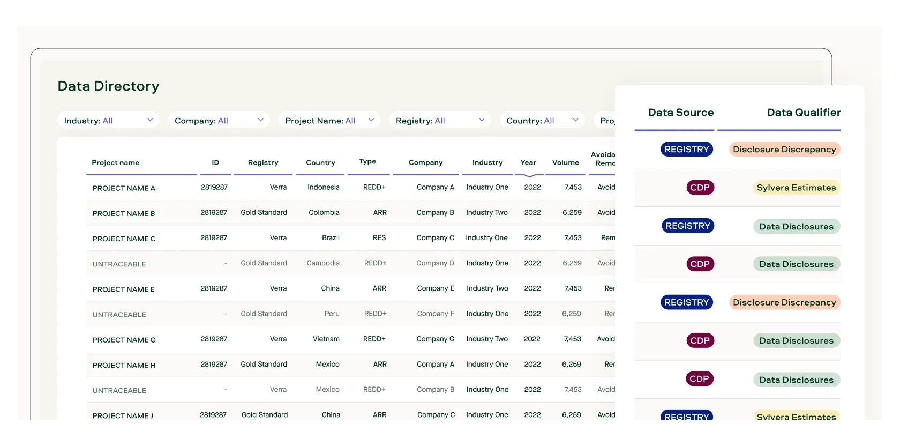Image resolution: width=900 pixels, height=446 pixels.
Task: Select the Data Source column heading
Action: tap(680, 113)
